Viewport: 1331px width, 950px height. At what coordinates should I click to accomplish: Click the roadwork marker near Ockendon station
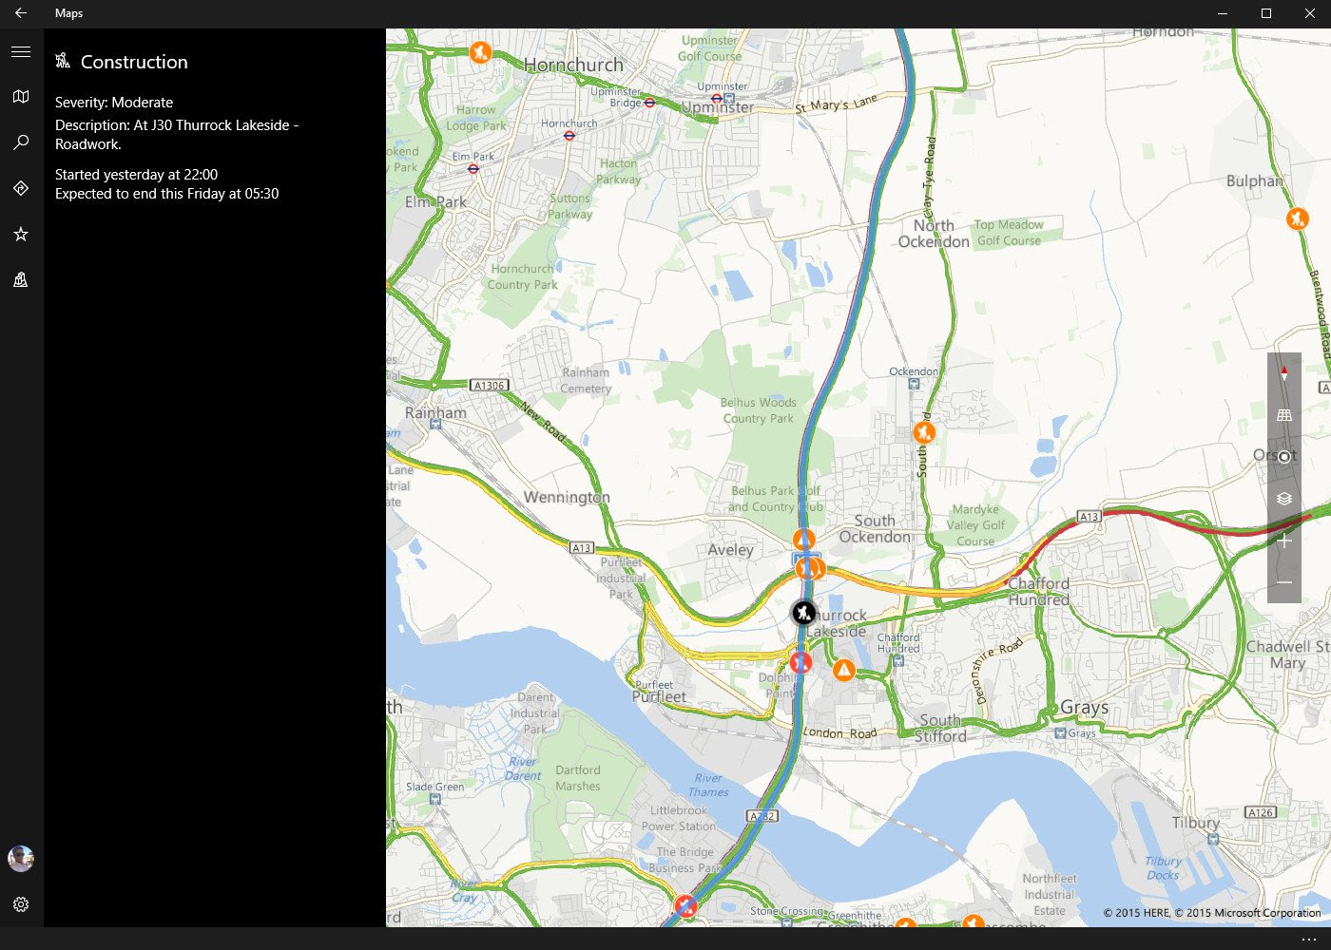pos(923,433)
